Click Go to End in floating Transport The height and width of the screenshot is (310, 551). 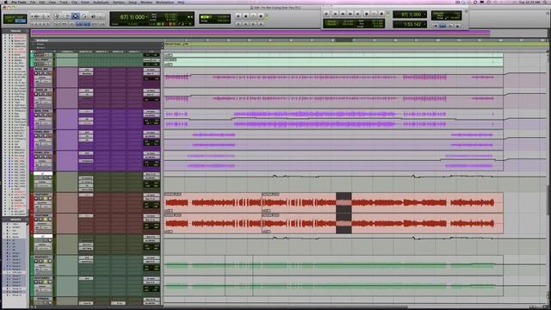(358, 14)
